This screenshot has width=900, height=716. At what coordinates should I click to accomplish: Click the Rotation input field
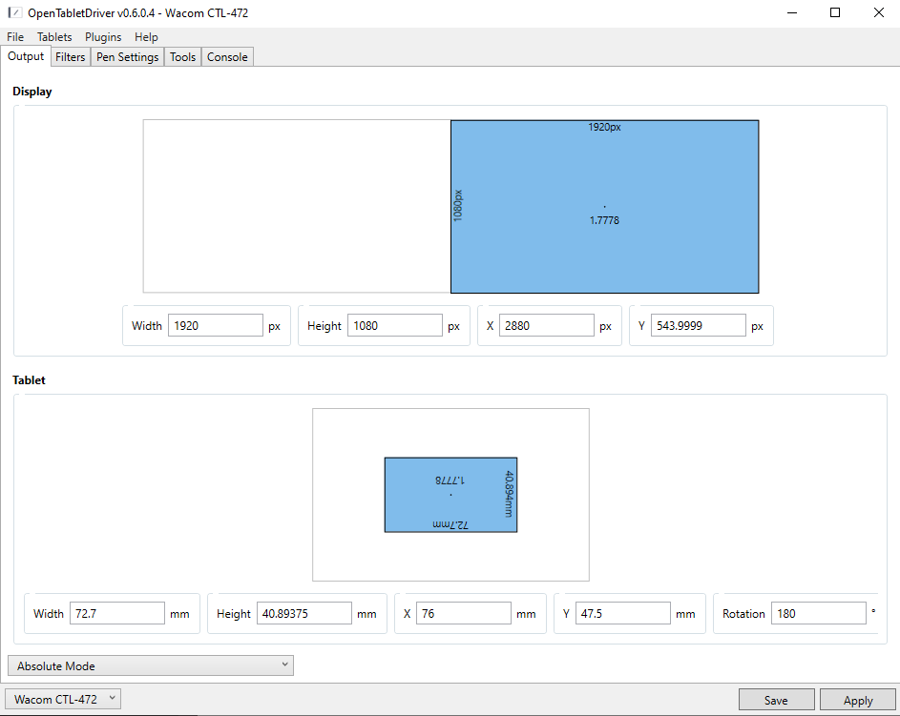coord(819,613)
